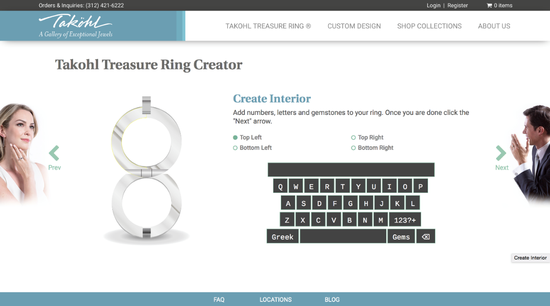550x306 pixels.
Task: Tap the D key on the keyboard
Action: click(x=320, y=203)
